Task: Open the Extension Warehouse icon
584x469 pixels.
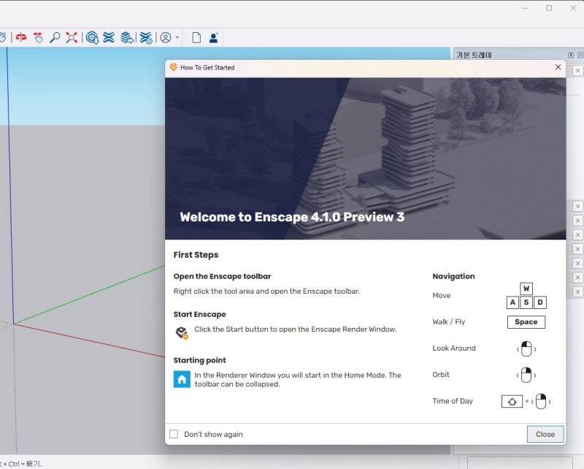Action: 109,37
